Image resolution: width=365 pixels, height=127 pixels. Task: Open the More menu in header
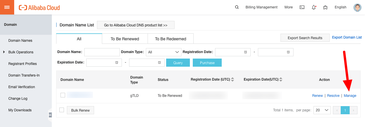click(289, 7)
